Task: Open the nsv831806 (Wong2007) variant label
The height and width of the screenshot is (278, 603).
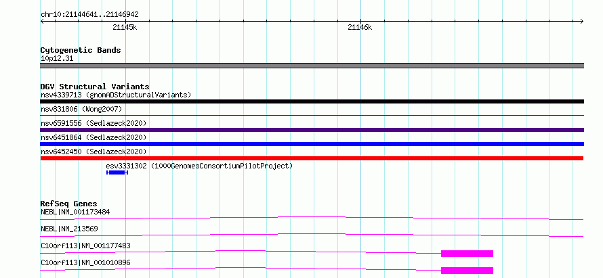Action: [x=81, y=109]
